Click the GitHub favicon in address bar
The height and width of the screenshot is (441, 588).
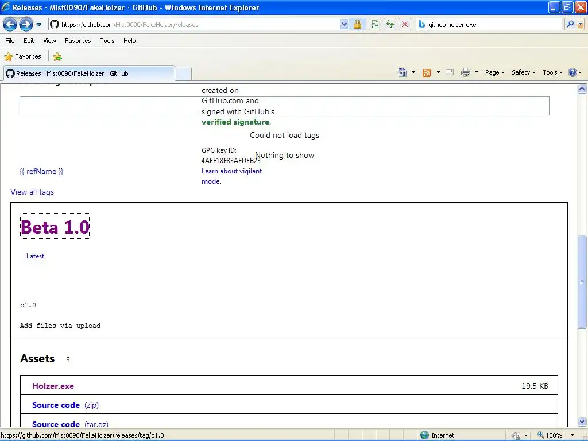[x=55, y=25]
